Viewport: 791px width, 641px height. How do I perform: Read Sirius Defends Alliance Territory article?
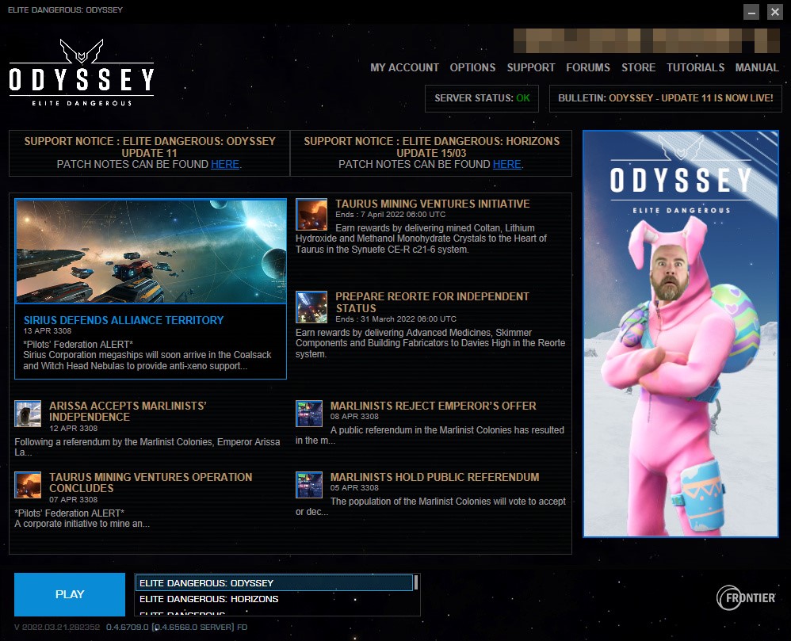click(x=124, y=320)
